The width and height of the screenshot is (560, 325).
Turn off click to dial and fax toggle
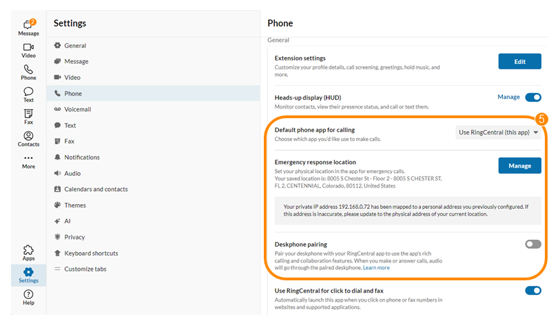click(533, 291)
